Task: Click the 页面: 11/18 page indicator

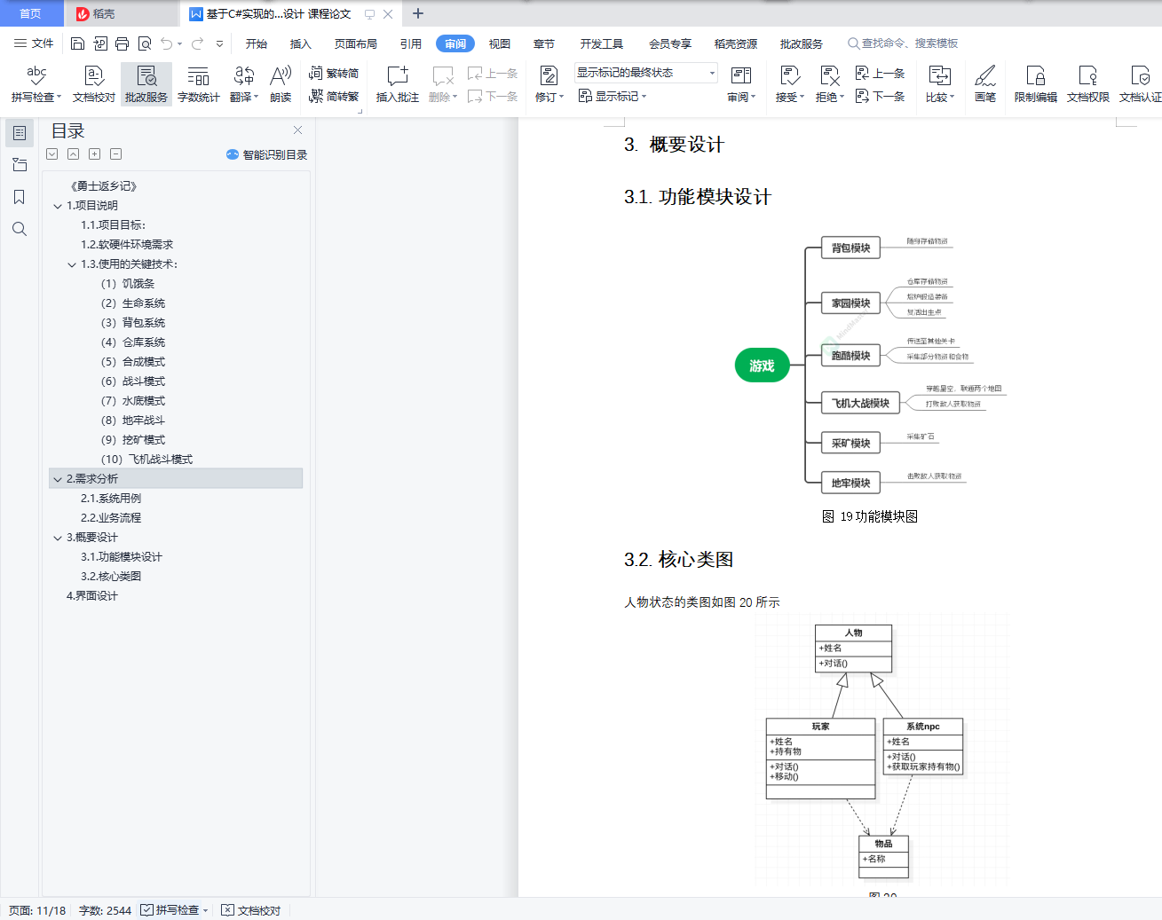Action: 37,910
